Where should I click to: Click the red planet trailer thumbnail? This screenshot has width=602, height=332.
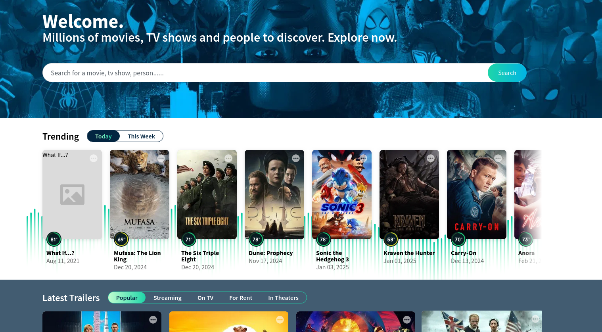coord(356,322)
